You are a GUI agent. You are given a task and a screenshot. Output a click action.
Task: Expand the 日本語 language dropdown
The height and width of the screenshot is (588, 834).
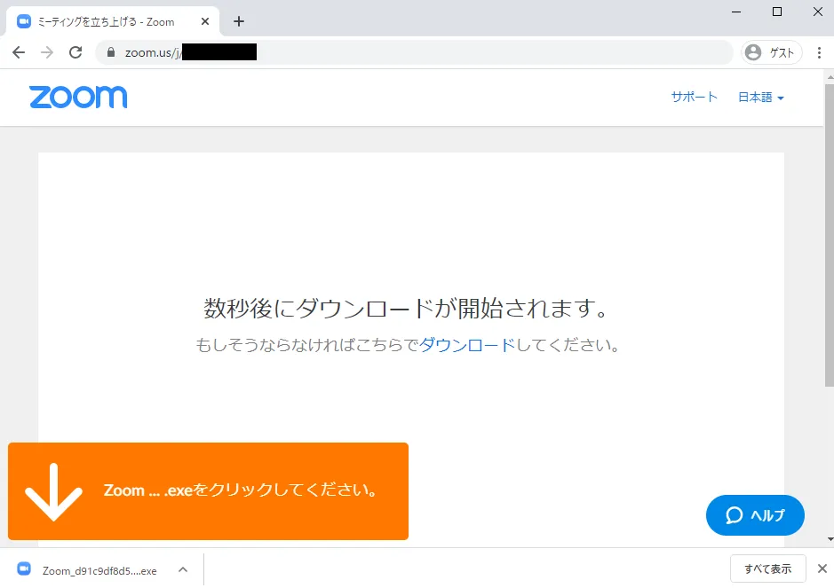[x=760, y=98]
